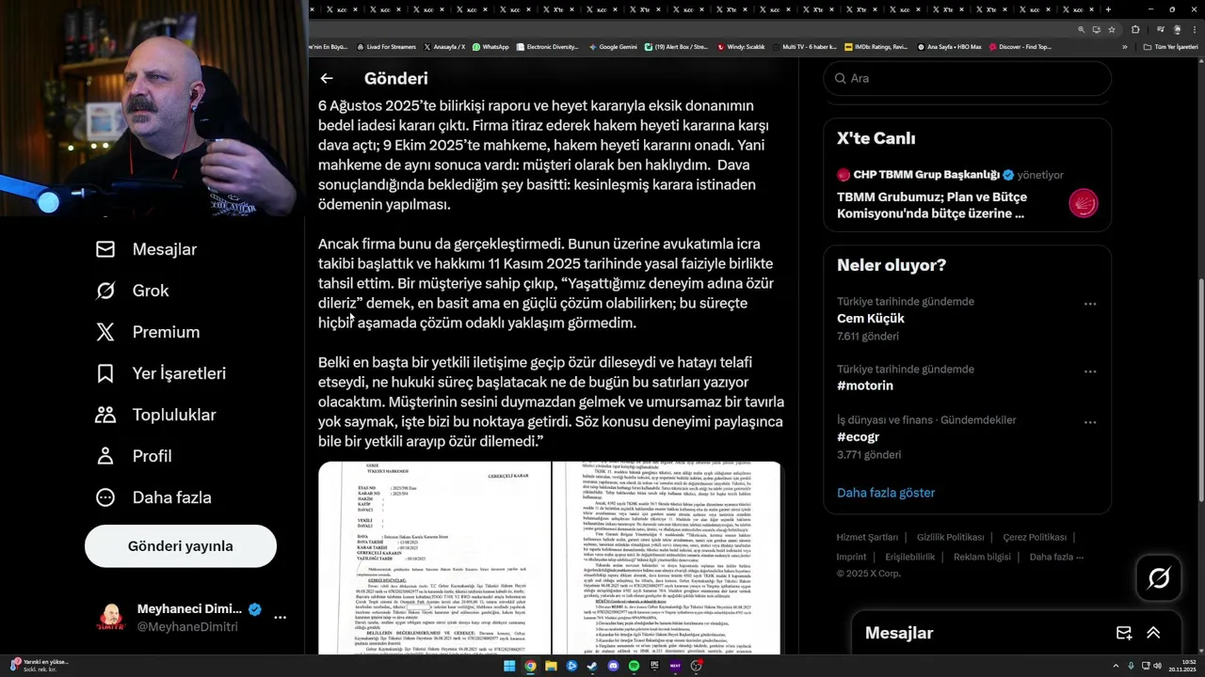
Task: Open Chrome profile avatar icon
Action: click(x=1177, y=29)
